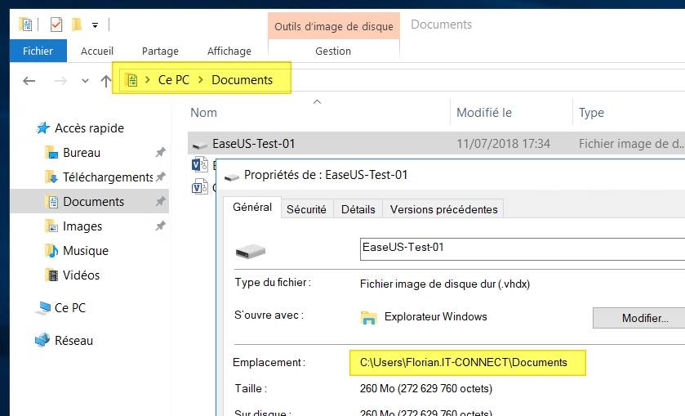685x416 pixels.
Task: Select the Ce PC icon in sidebar
Action: click(x=42, y=308)
